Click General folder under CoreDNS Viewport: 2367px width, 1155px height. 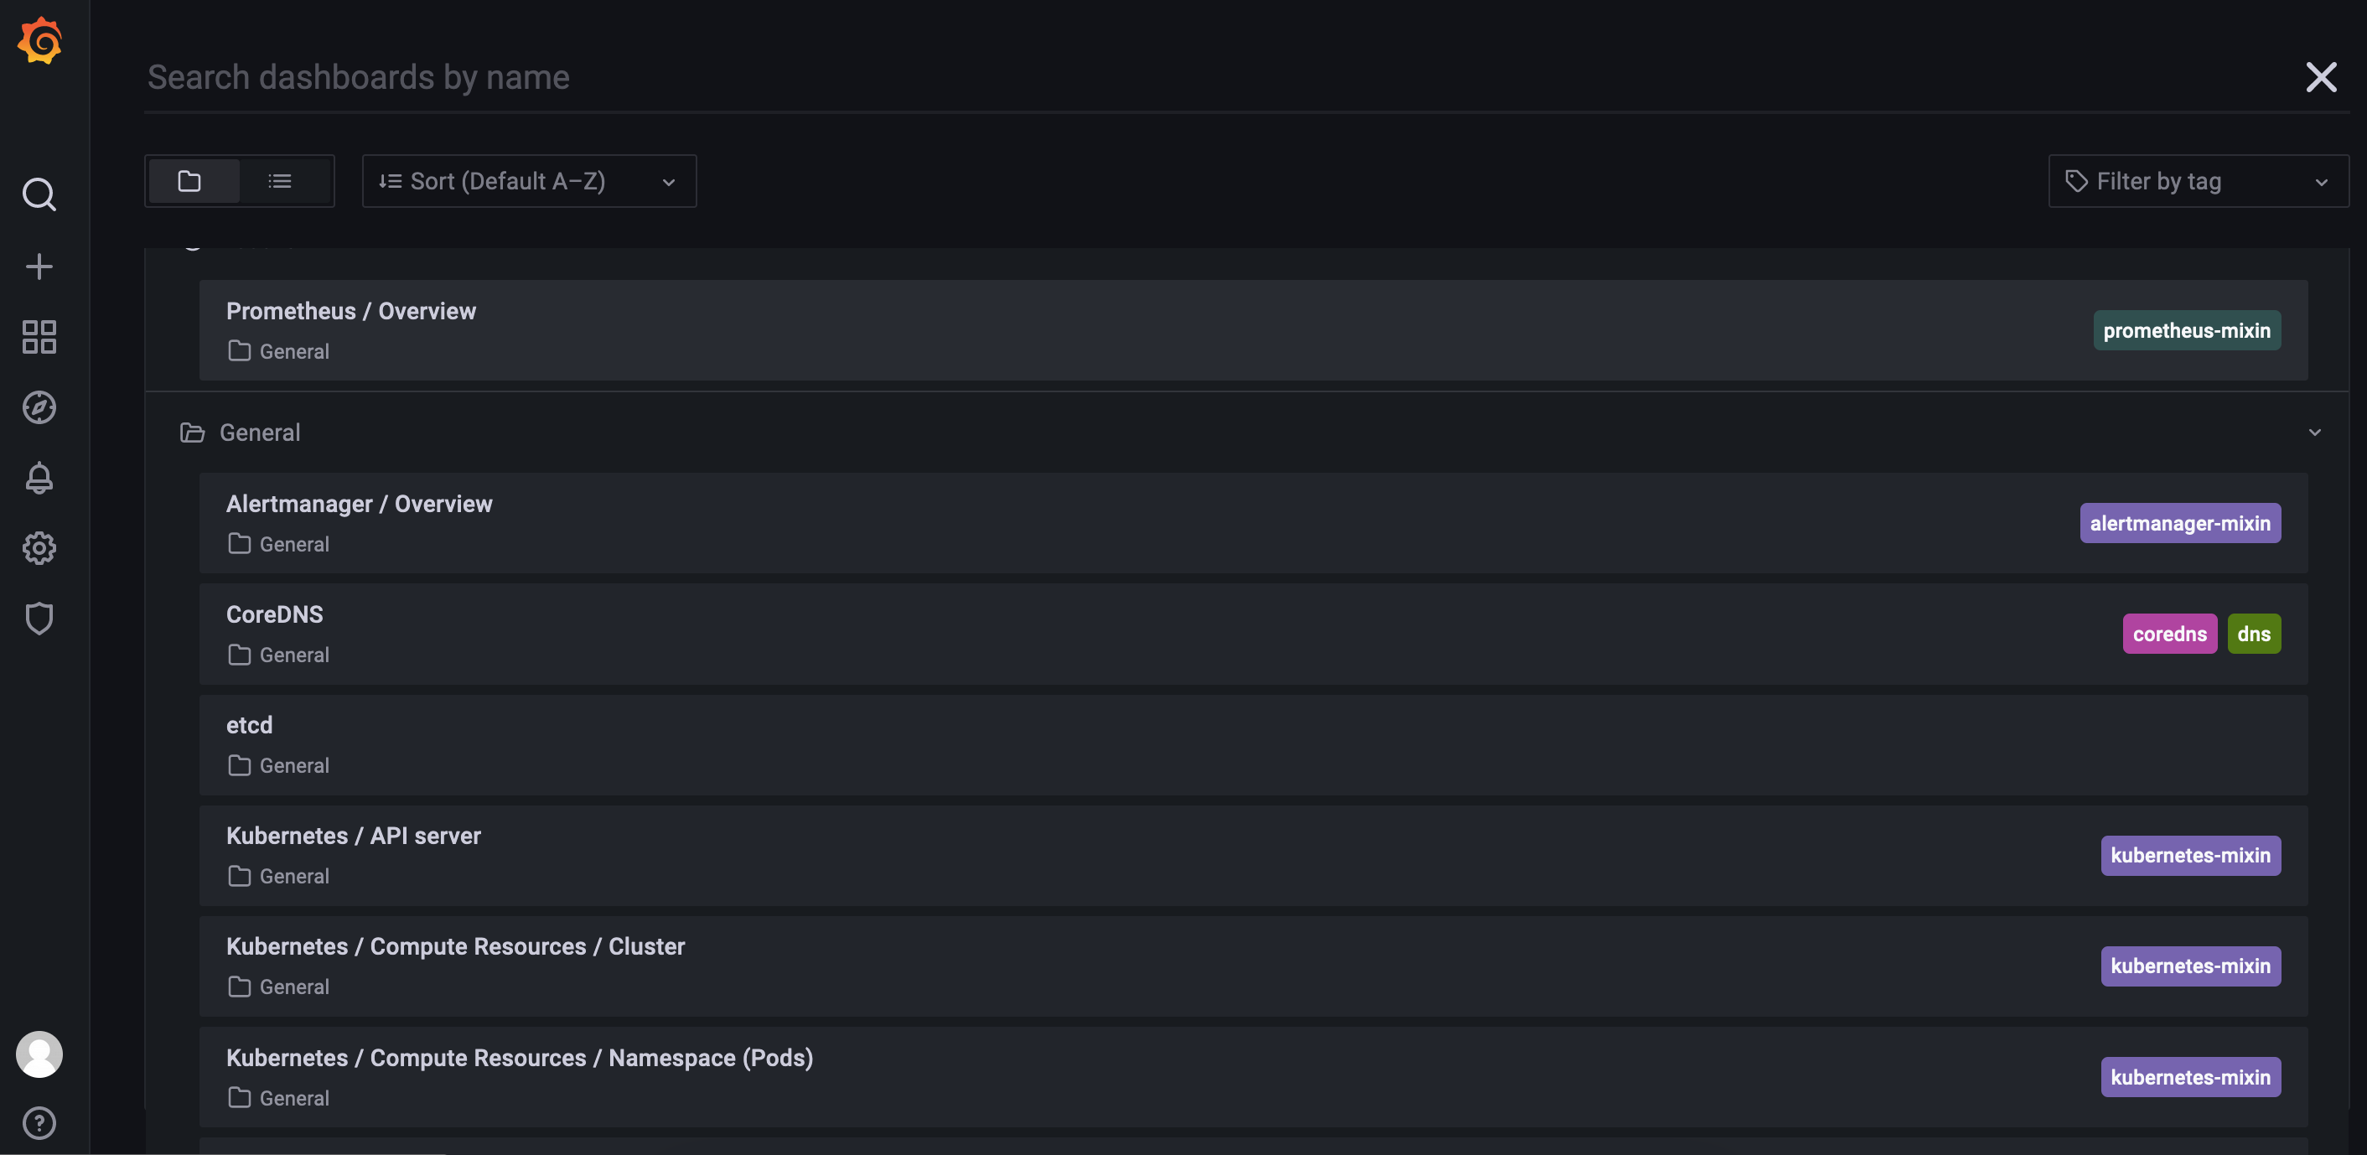point(278,655)
